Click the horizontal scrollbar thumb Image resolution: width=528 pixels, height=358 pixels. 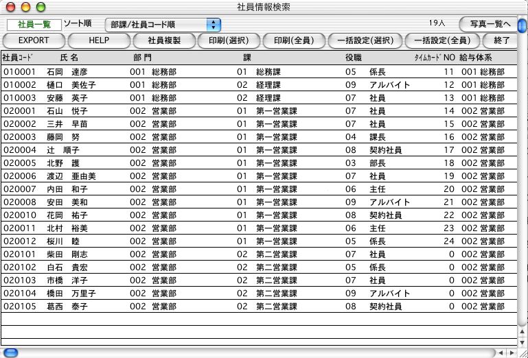(x=11, y=353)
